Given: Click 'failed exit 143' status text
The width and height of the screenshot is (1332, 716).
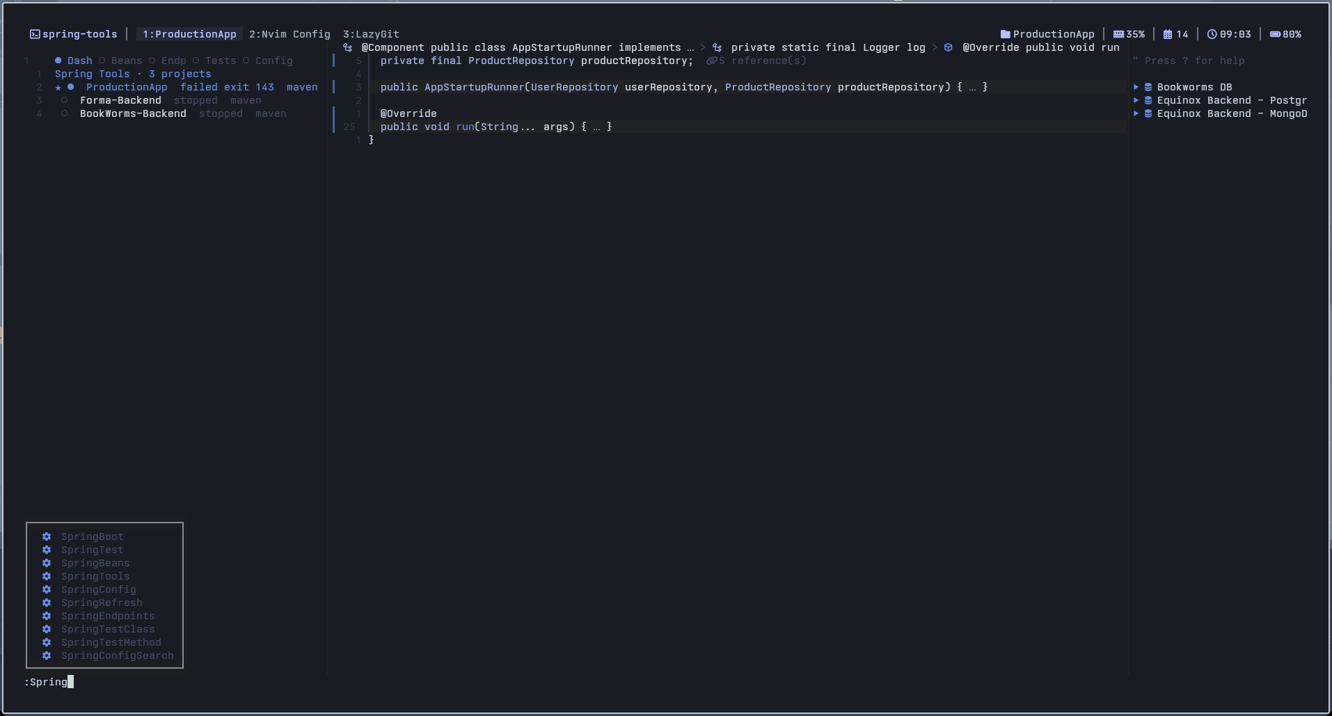Looking at the screenshot, I should (227, 87).
